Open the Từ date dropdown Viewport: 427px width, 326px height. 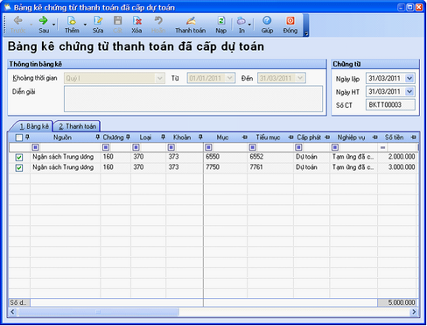click(x=230, y=78)
